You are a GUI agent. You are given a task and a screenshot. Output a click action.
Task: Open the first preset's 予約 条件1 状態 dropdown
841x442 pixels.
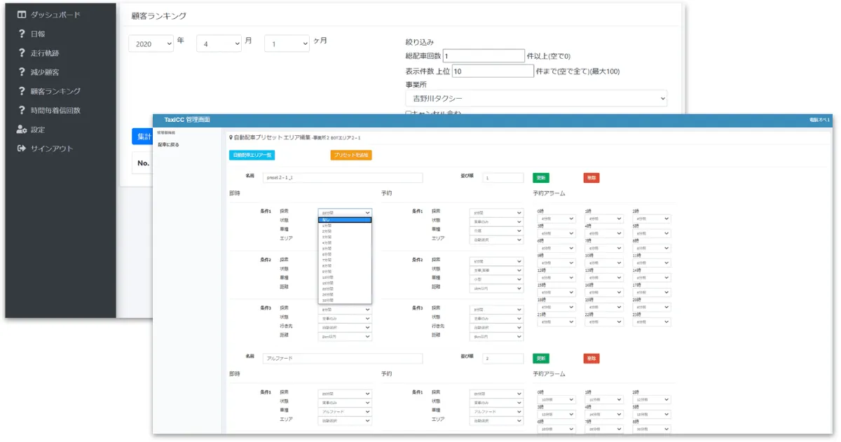(x=496, y=221)
